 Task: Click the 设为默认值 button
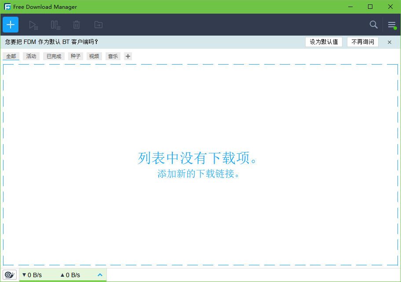click(324, 42)
